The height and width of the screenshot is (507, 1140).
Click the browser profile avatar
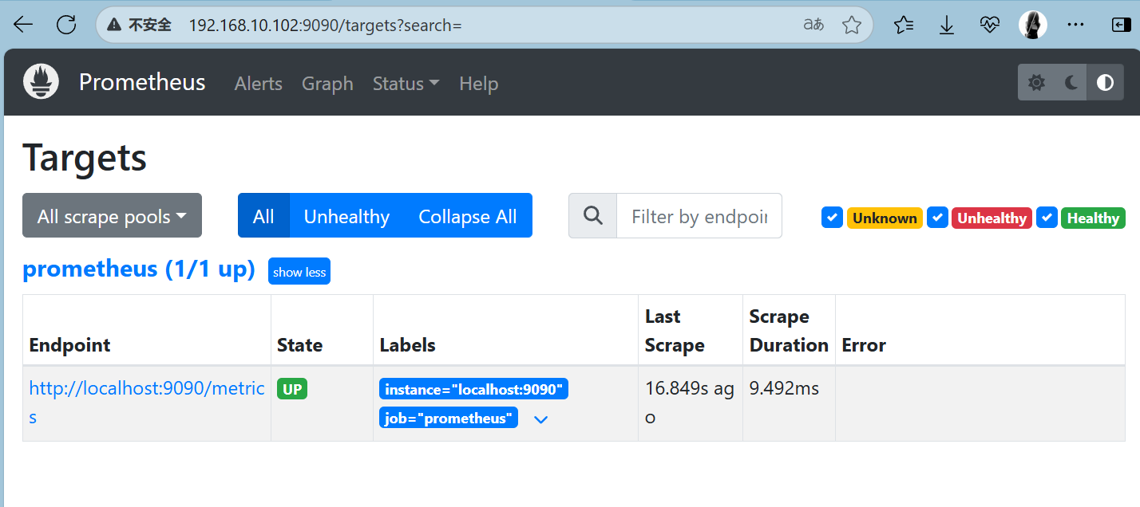(1033, 25)
